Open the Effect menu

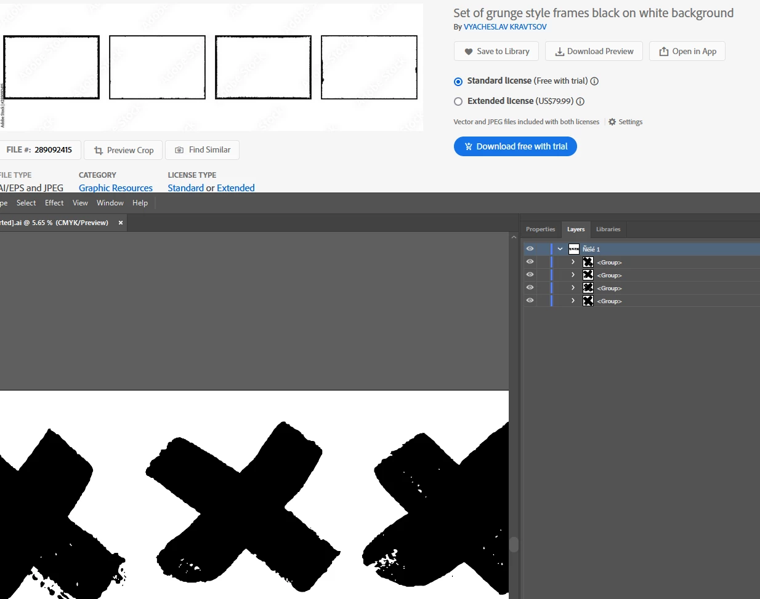tap(54, 203)
